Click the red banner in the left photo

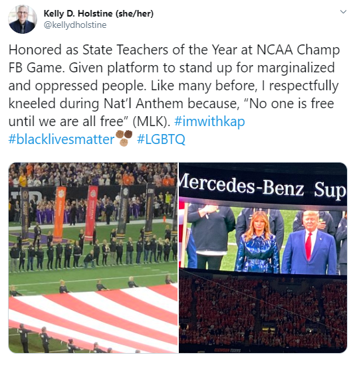92,213
